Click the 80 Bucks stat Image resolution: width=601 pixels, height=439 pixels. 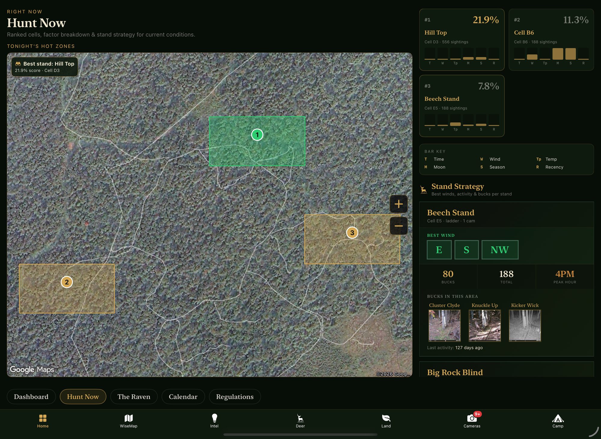(x=448, y=277)
